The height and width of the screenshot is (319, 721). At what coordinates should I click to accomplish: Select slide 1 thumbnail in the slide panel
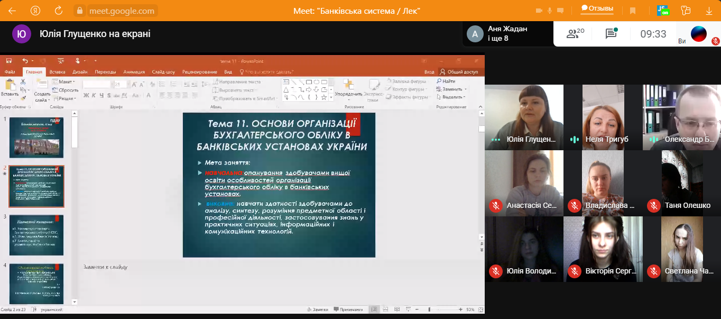(36, 138)
